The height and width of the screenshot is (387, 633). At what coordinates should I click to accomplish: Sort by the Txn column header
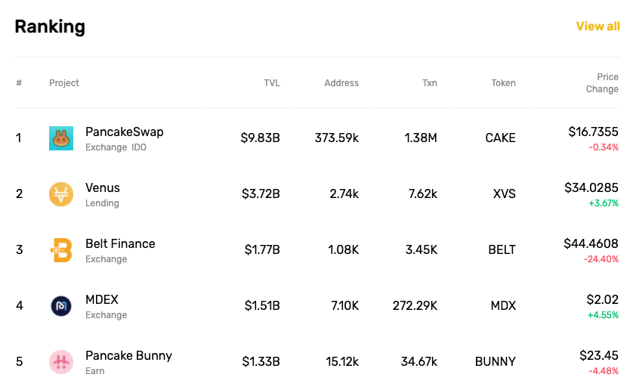click(x=430, y=83)
